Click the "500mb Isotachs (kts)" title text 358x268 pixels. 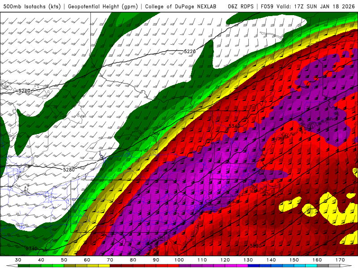click(x=32, y=7)
